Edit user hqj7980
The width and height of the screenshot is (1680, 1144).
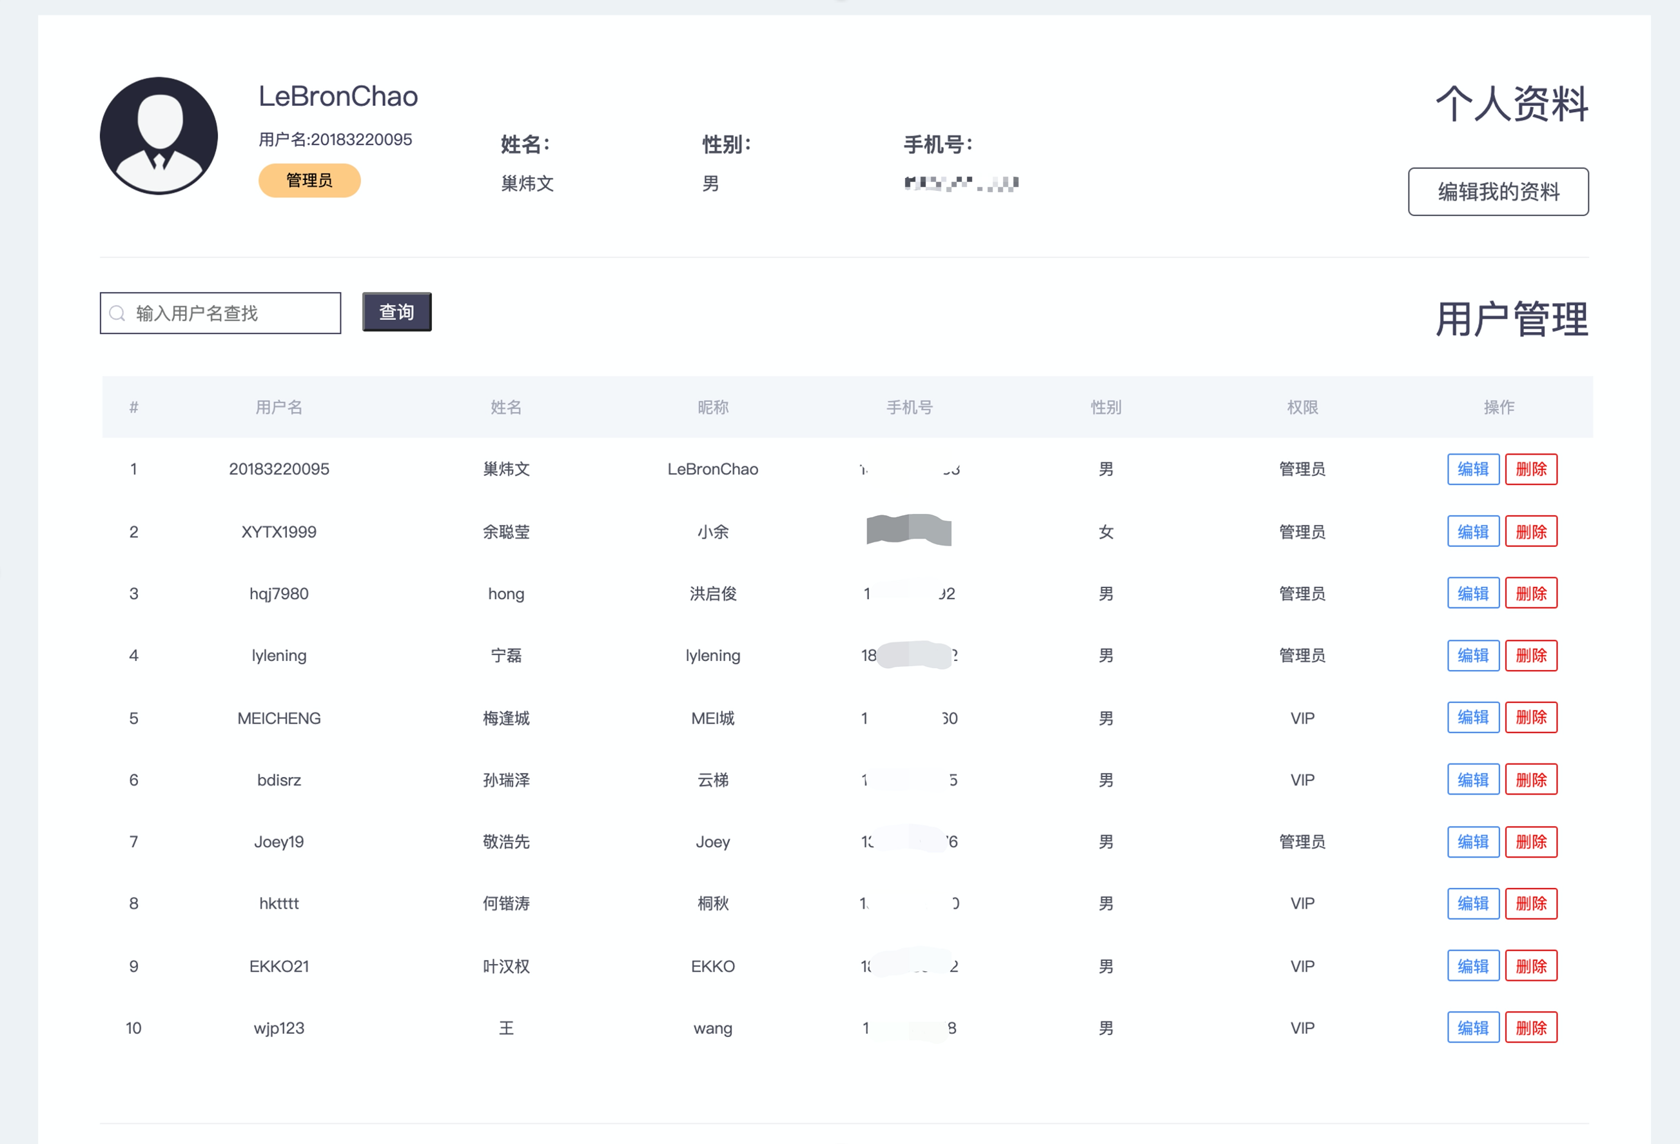(1473, 593)
